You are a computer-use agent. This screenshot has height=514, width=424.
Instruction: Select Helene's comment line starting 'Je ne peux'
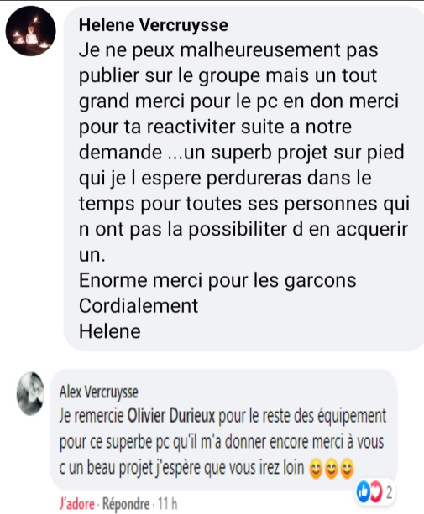tap(228, 50)
